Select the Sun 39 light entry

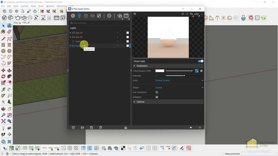point(79,37)
